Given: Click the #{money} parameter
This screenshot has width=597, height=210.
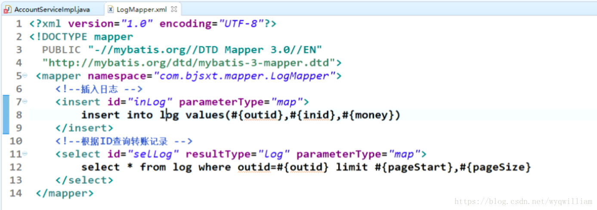Looking at the screenshot, I should 368,115.
